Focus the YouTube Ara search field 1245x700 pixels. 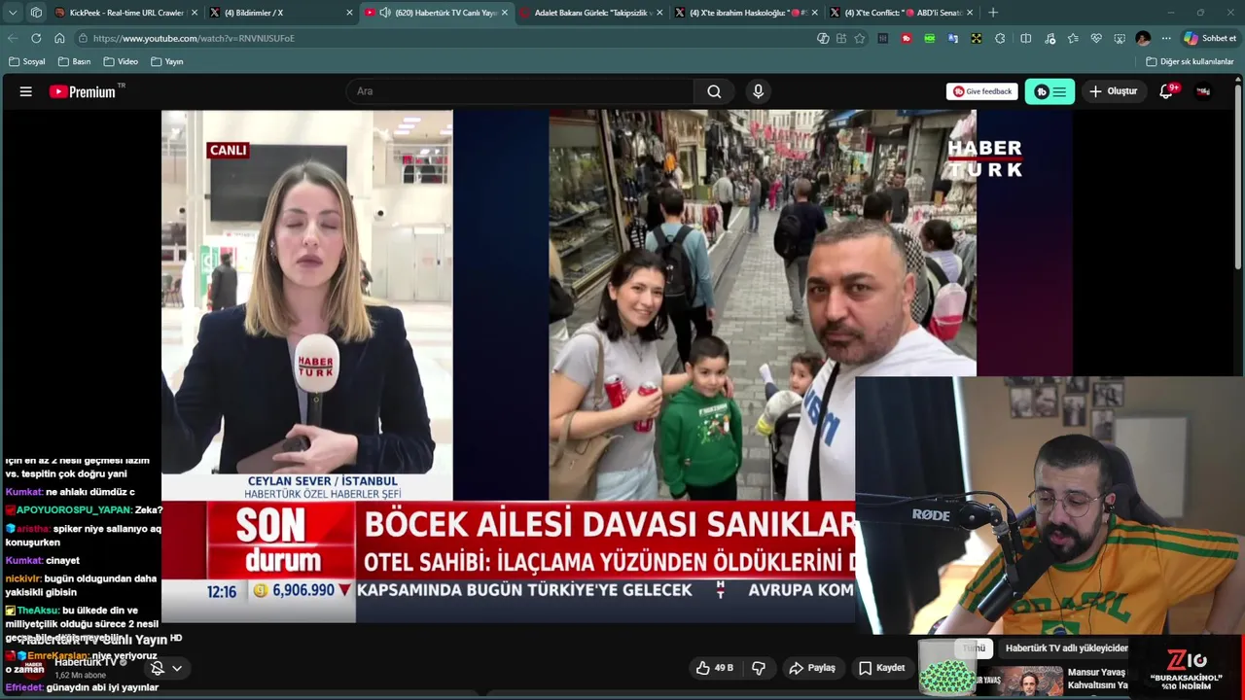point(520,91)
